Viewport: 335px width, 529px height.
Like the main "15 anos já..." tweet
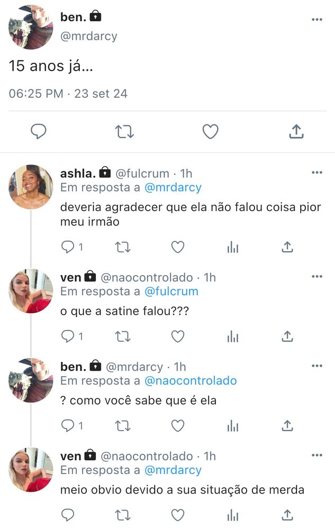[x=210, y=132]
